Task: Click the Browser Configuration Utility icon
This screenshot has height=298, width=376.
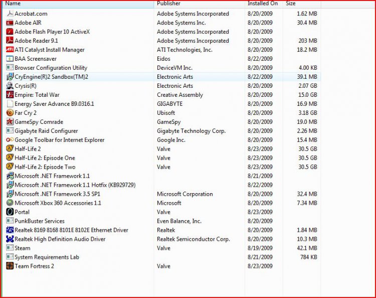Action: pyautogui.click(x=10, y=68)
